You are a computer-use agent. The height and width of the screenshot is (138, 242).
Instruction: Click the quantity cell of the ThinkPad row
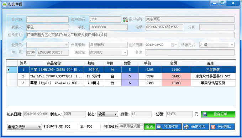(130, 76)
